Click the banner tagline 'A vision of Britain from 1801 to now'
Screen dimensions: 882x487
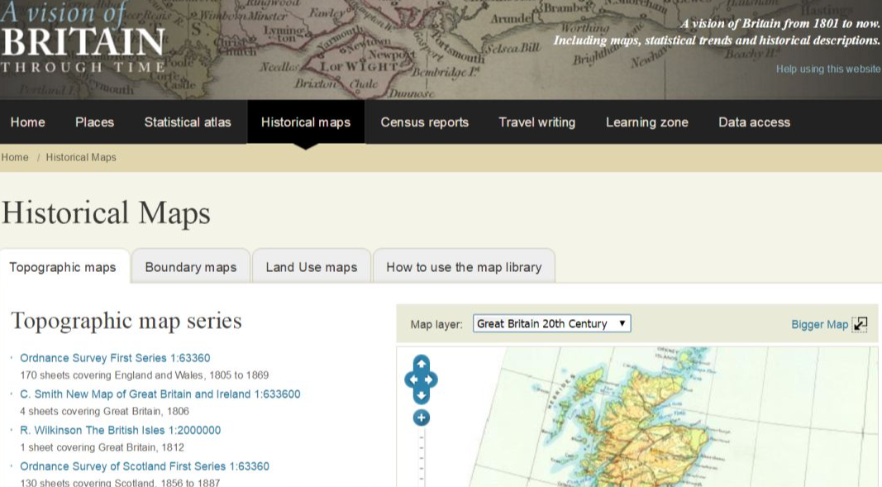[780, 24]
